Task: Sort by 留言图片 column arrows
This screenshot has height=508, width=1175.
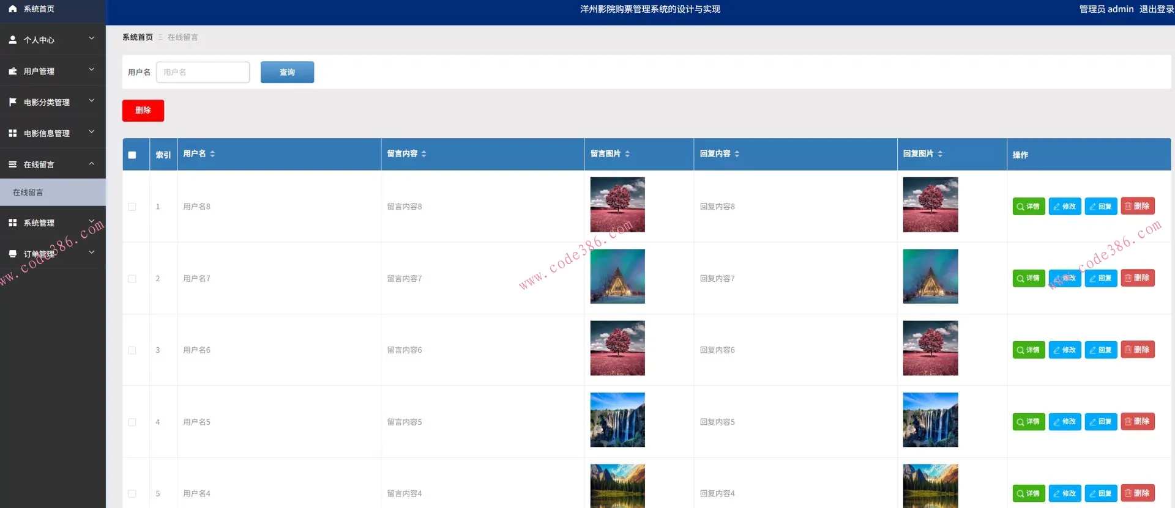Action: click(627, 154)
